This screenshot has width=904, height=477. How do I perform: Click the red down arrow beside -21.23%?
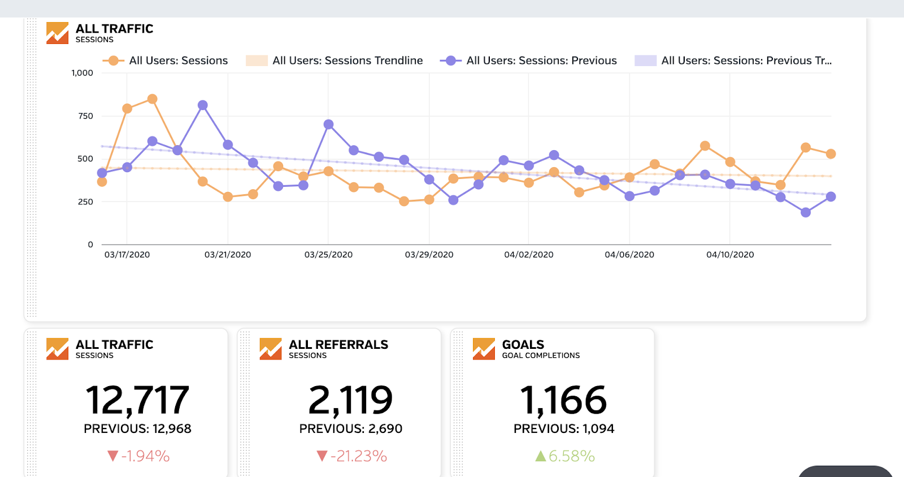click(322, 456)
